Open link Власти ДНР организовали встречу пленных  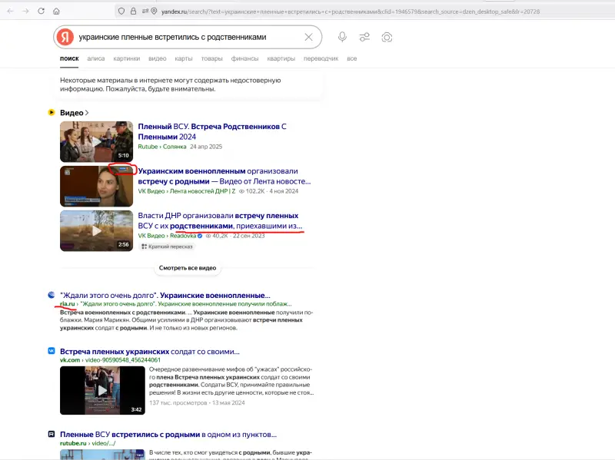click(x=220, y=220)
